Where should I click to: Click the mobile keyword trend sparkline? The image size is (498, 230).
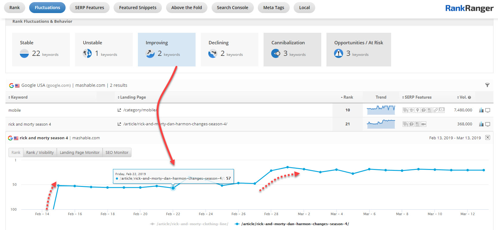[381, 110]
